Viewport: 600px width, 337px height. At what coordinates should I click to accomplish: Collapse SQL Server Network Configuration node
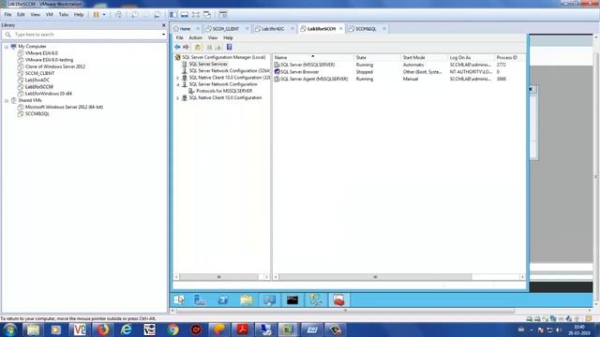coord(177,84)
